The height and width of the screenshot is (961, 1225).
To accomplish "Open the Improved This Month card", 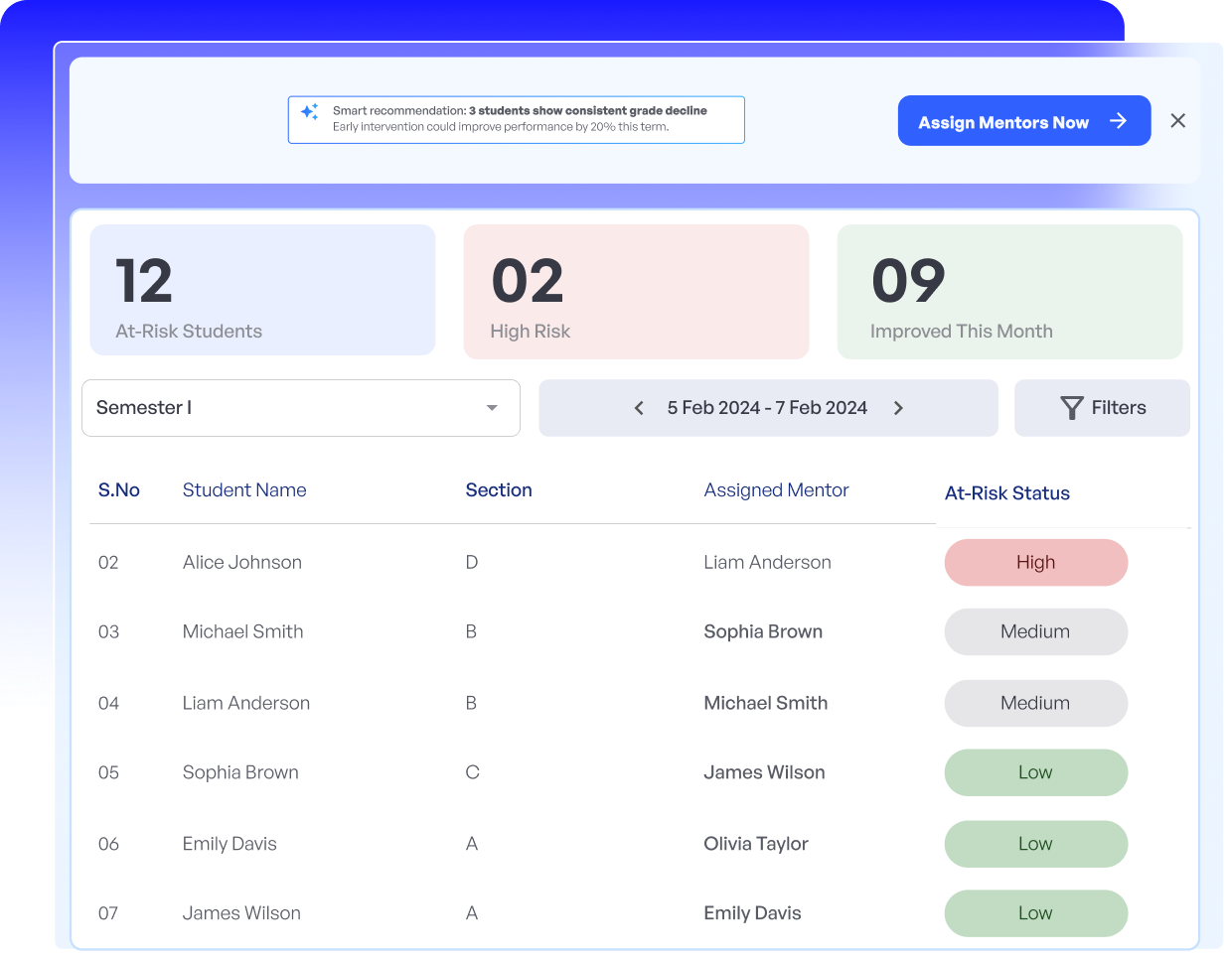I will click(1009, 291).
